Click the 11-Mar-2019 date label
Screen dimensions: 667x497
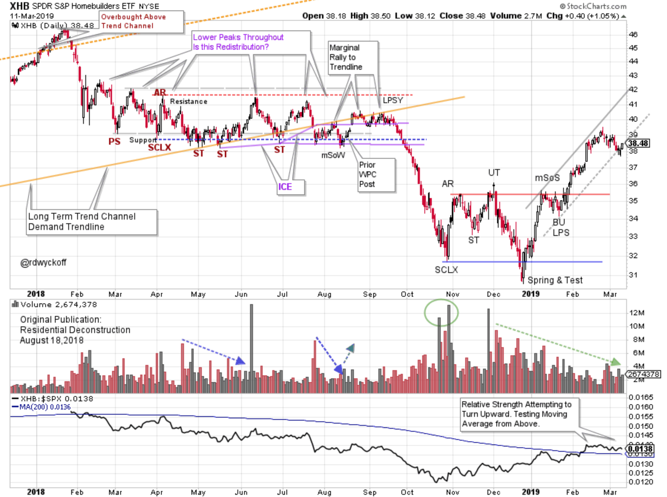[x=32, y=16]
